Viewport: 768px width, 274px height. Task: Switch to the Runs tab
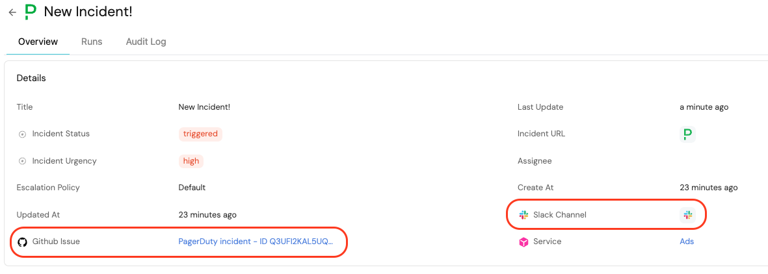(92, 42)
